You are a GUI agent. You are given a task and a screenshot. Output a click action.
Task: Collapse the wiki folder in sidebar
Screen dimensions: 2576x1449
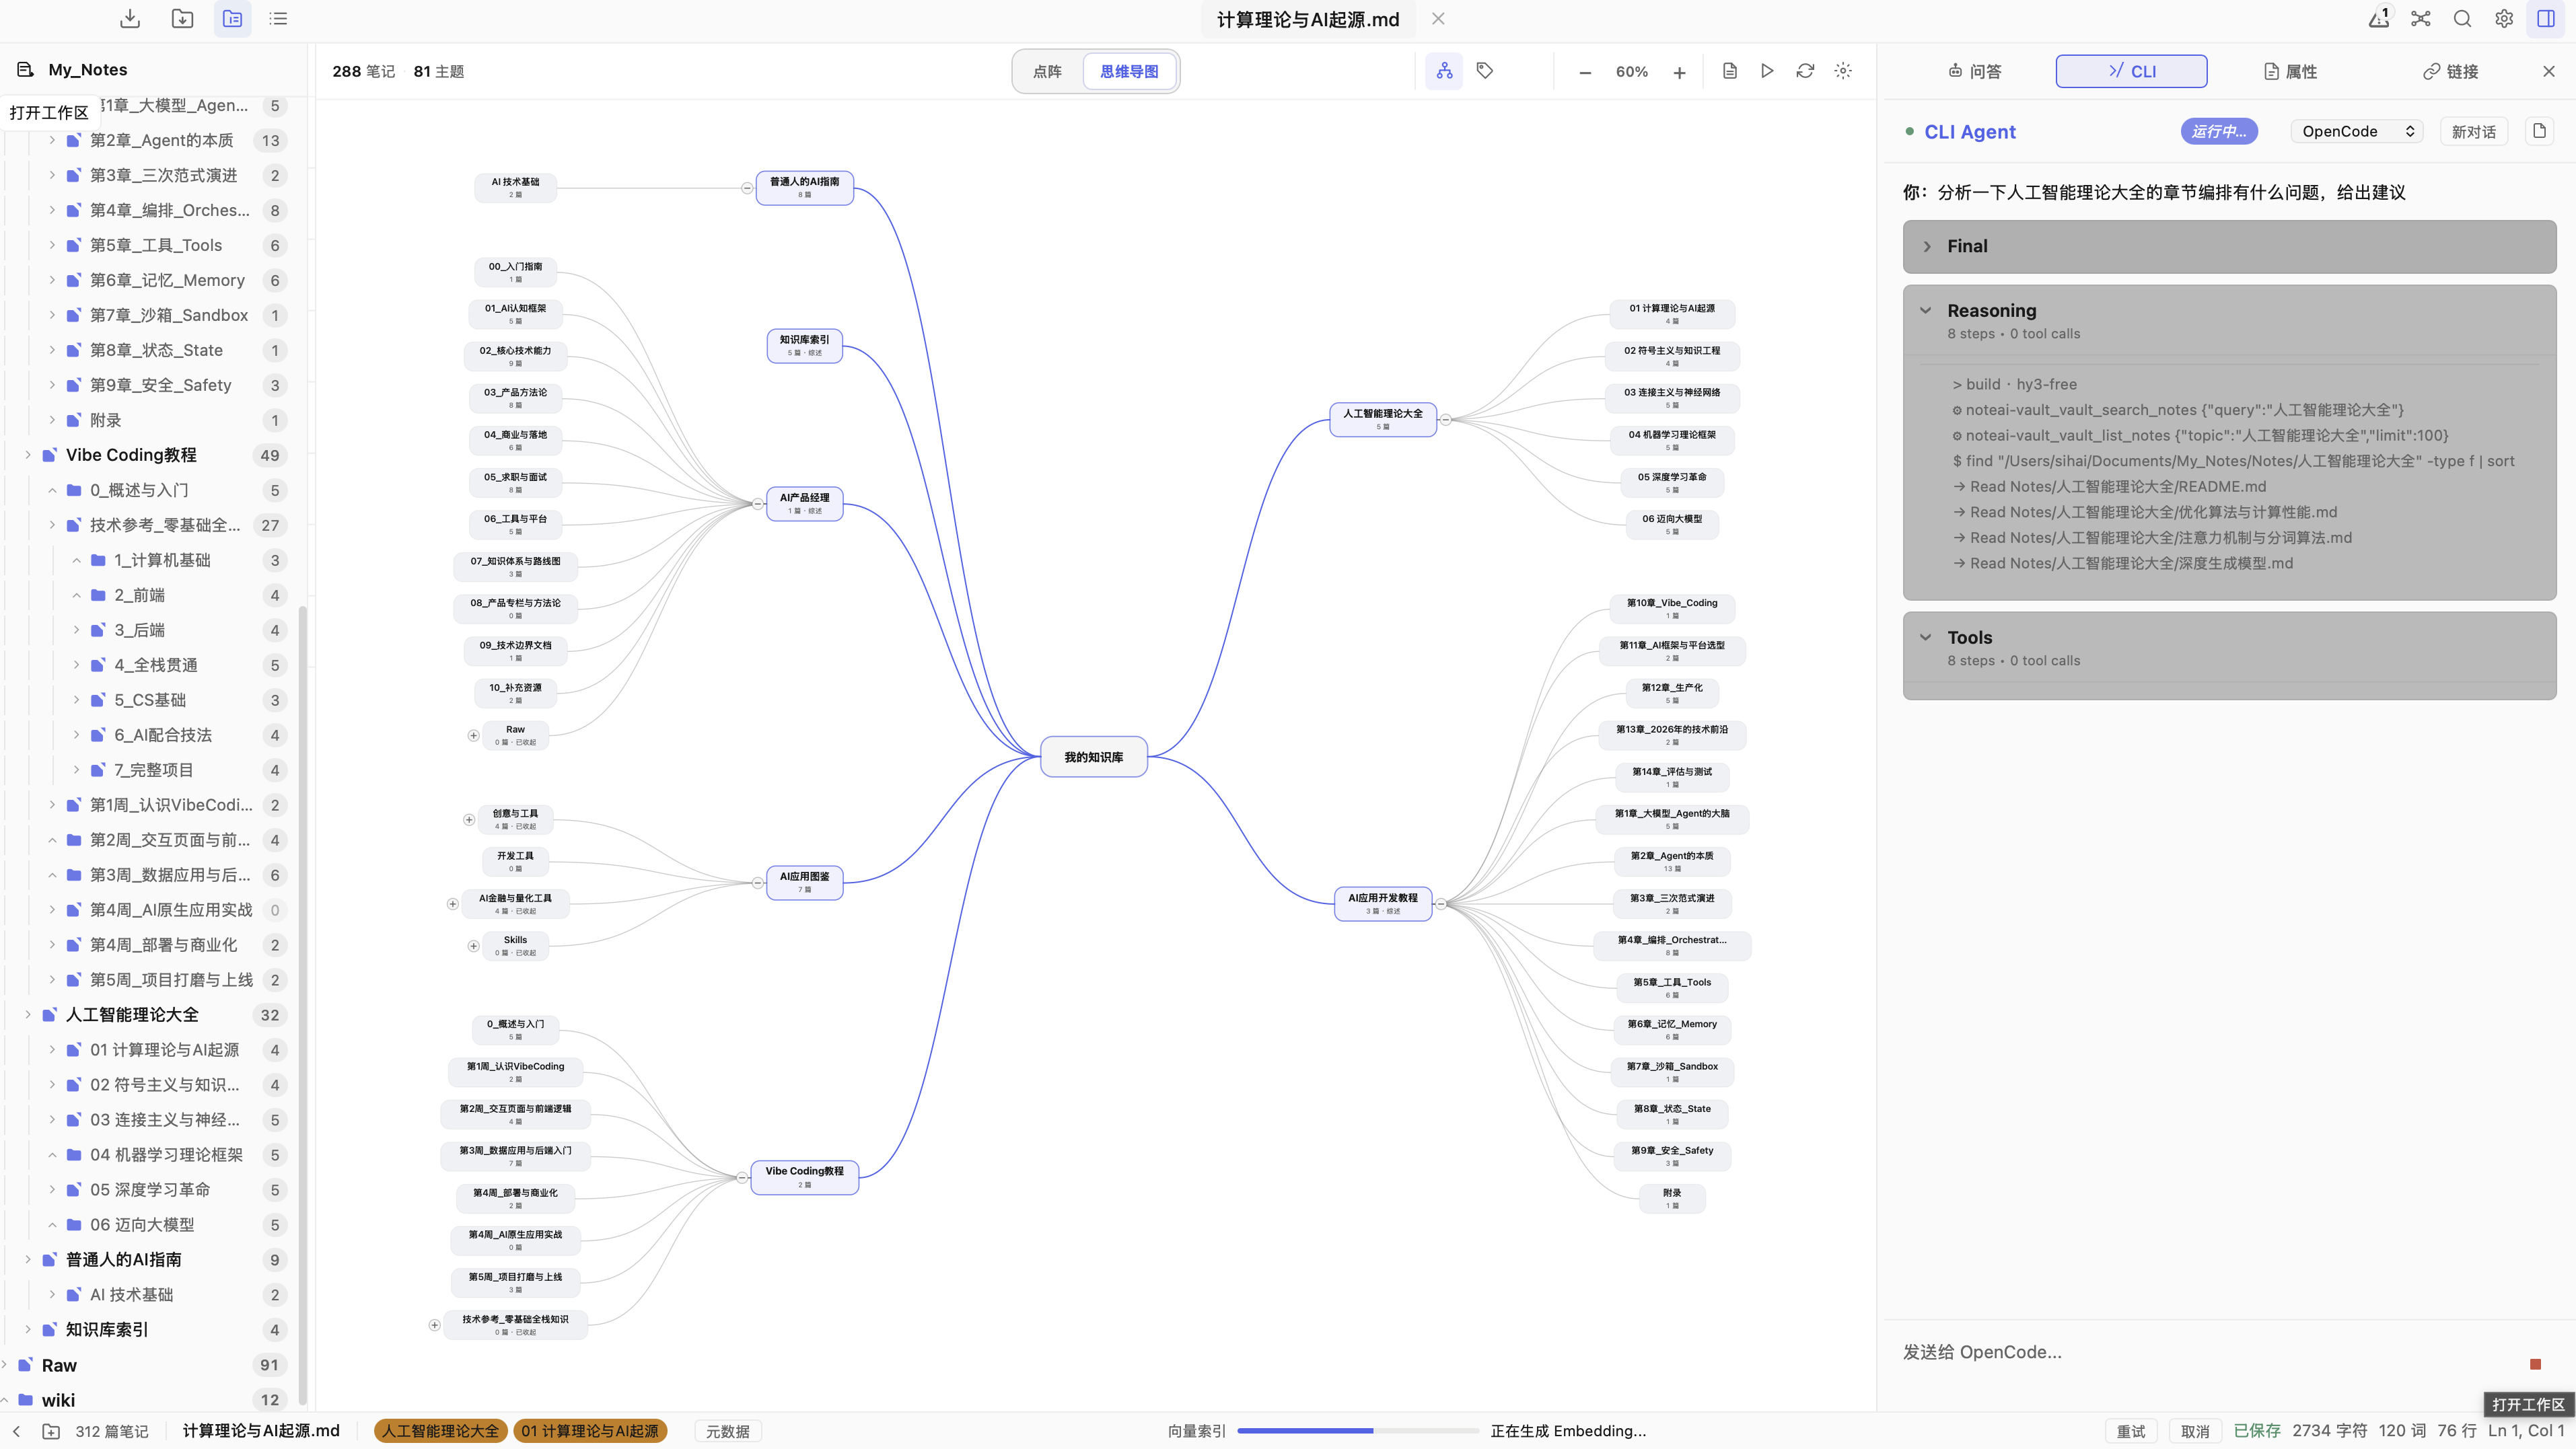tap(5, 1400)
